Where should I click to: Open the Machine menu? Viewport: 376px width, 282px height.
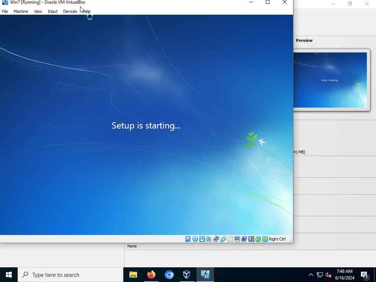[x=21, y=11]
